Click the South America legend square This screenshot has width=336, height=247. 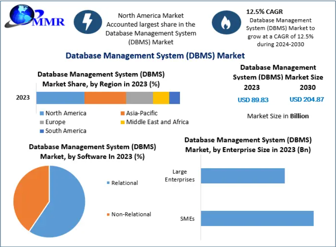click(41, 131)
